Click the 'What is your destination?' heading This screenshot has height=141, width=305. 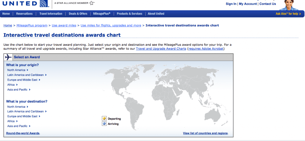coord(27,101)
